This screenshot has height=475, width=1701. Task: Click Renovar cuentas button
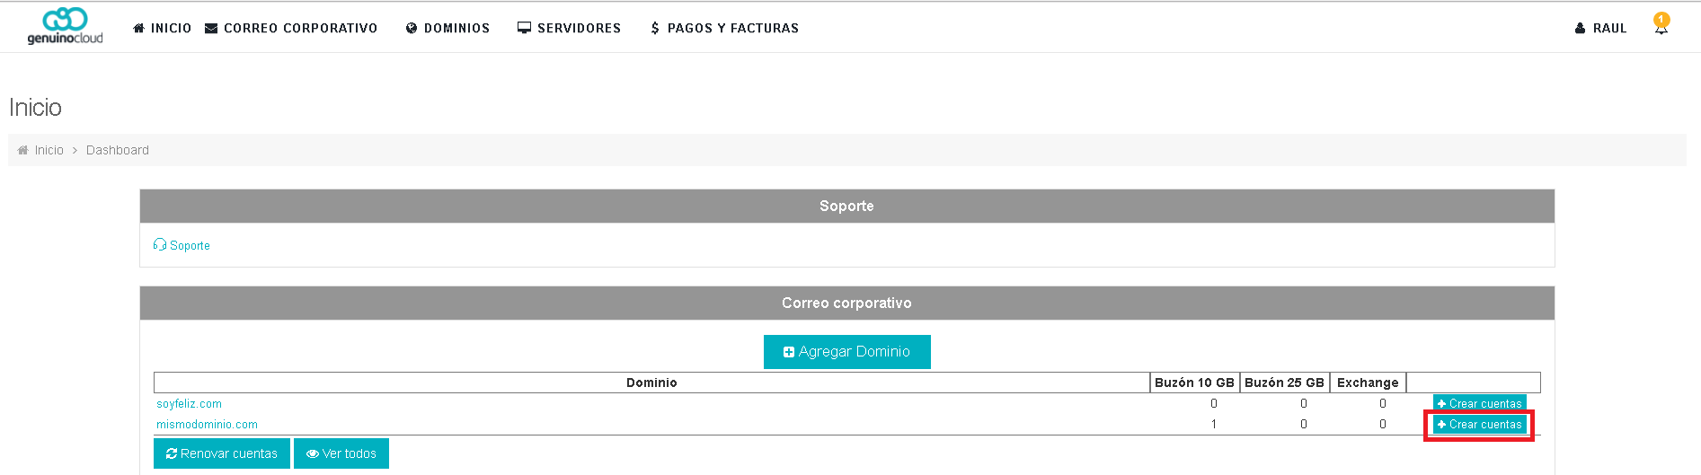pyautogui.click(x=222, y=453)
